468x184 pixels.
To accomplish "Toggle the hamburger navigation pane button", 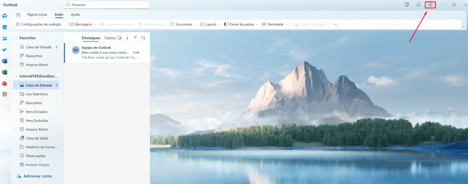I will pyautogui.click(x=18, y=15).
